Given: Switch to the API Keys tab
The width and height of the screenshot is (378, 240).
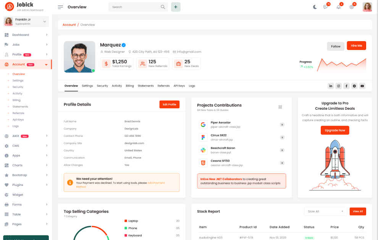Looking at the screenshot, I should point(179,86).
